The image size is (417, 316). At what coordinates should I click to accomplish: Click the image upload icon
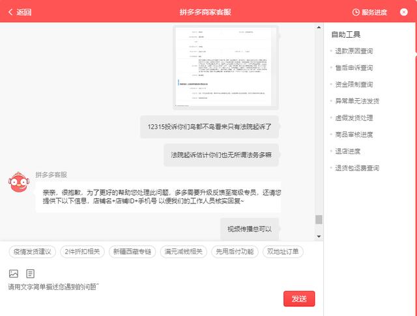[14, 274]
